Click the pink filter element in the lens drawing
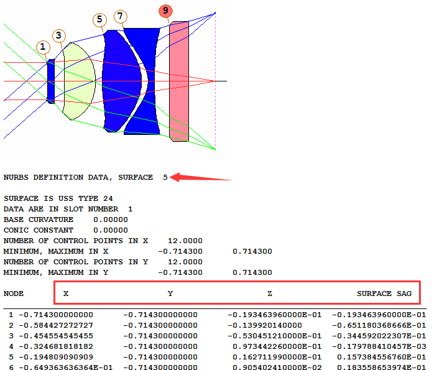Viewport: 437px width, 370px height. (x=179, y=81)
